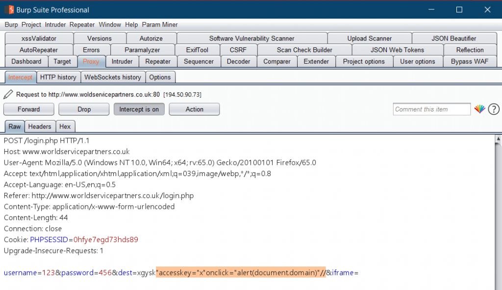Screen dimensions: 502x290
Task: Switch to the Hex view tab
Action: 65,127
